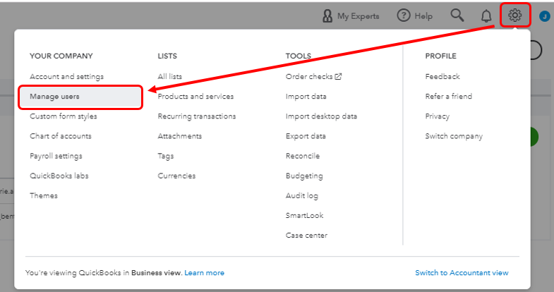Open Currencies list
The image size is (554, 292).
[176, 176]
